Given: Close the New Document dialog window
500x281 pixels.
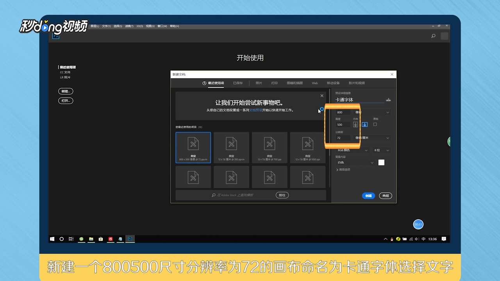Looking at the screenshot, I should click(x=392, y=74).
